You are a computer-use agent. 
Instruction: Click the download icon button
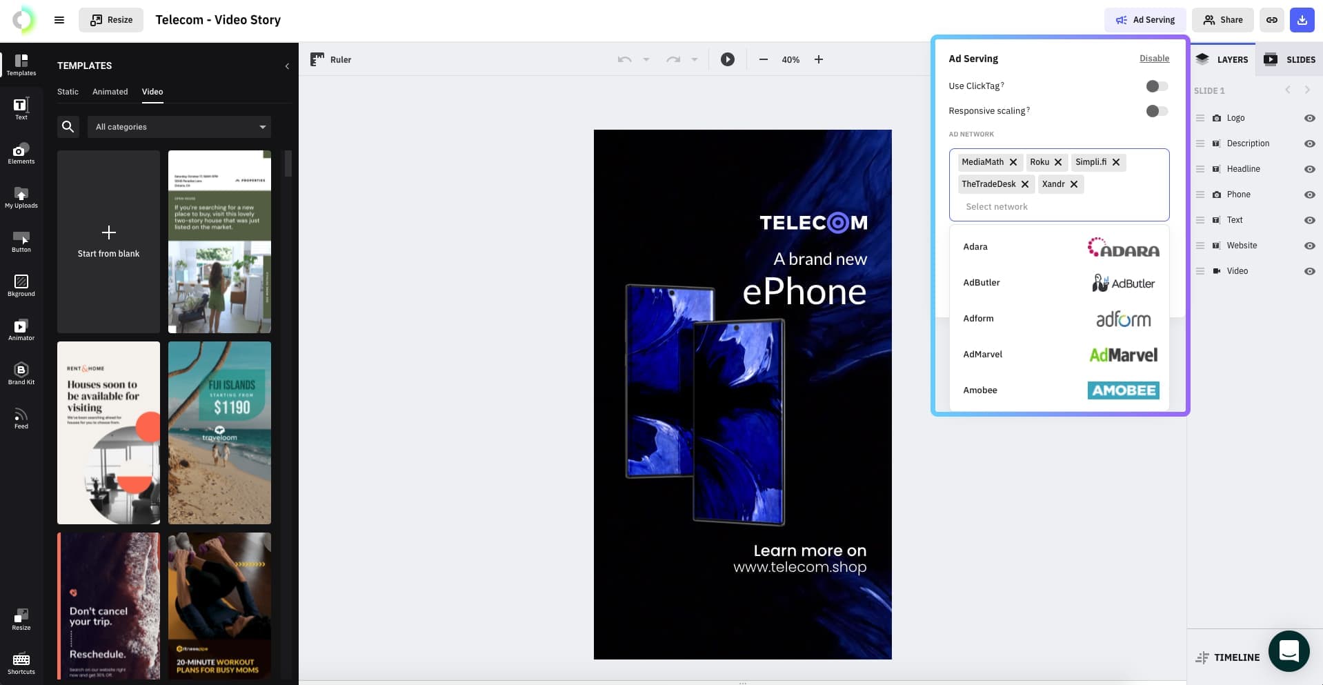click(x=1302, y=20)
